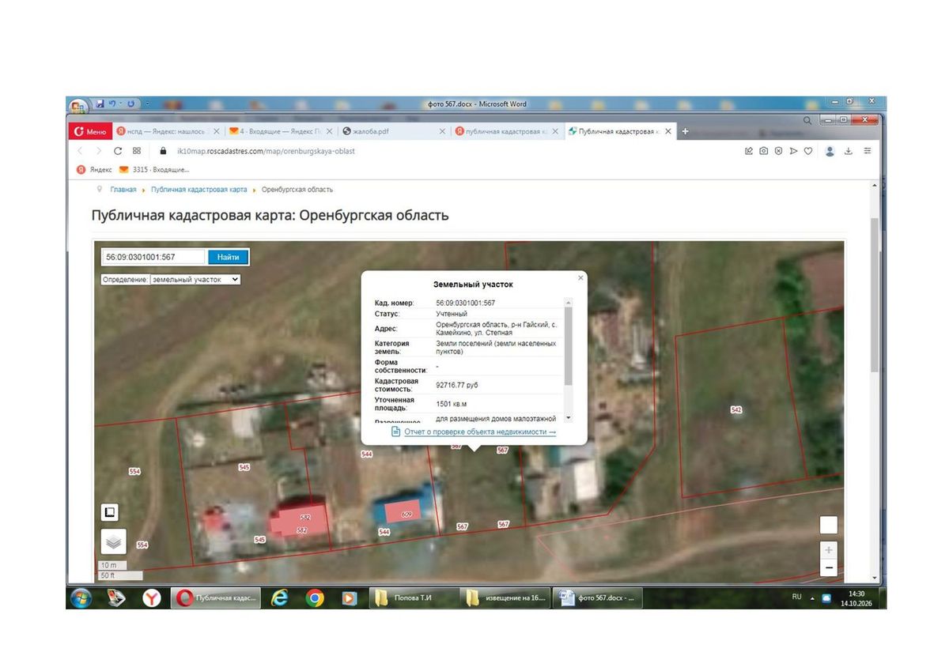Toggle the map measurement square tool
This screenshot has width=949, height=671.
[x=109, y=512]
